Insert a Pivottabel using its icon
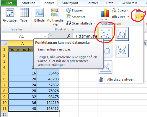The height and width of the screenshot is (117, 147). [10, 12]
